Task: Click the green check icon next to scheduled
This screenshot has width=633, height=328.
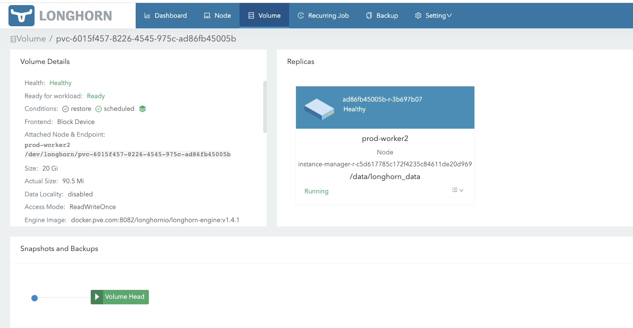Action: pyautogui.click(x=98, y=108)
